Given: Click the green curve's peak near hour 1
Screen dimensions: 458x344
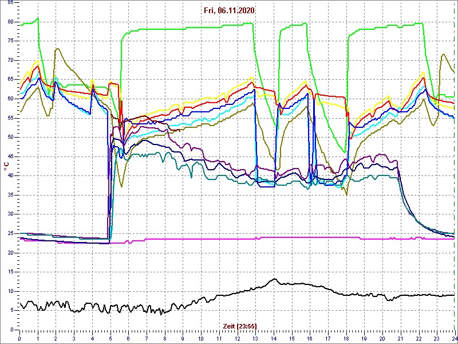Looking at the screenshot, I should tap(38, 18).
